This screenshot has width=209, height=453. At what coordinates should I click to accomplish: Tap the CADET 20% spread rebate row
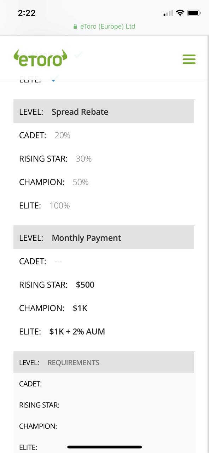104,135
